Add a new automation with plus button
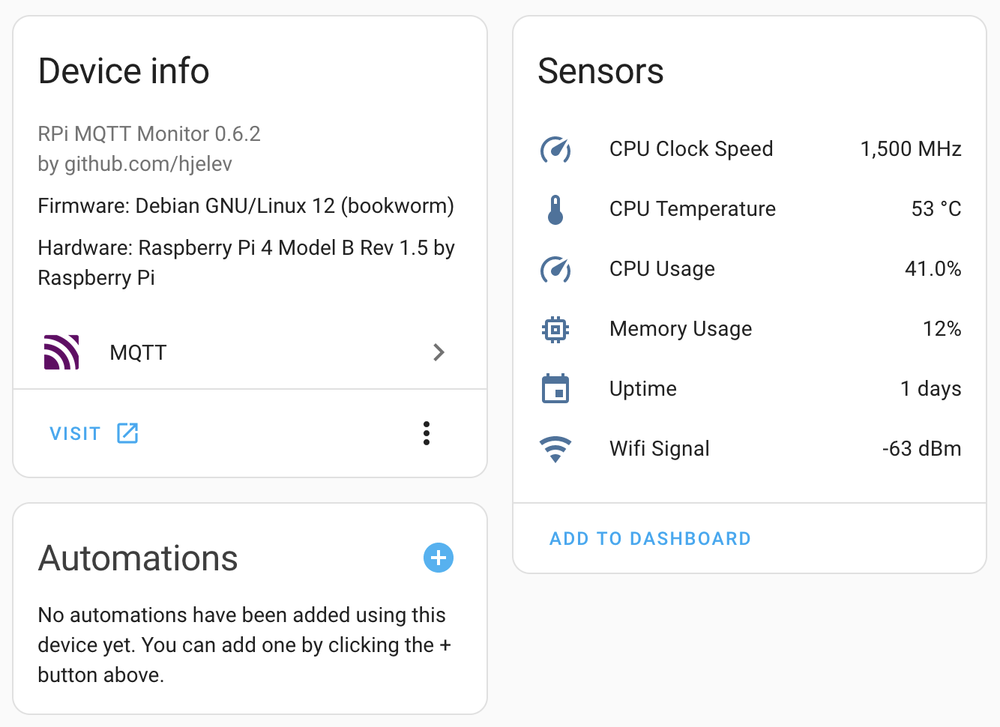This screenshot has width=1000, height=727. coord(439,558)
